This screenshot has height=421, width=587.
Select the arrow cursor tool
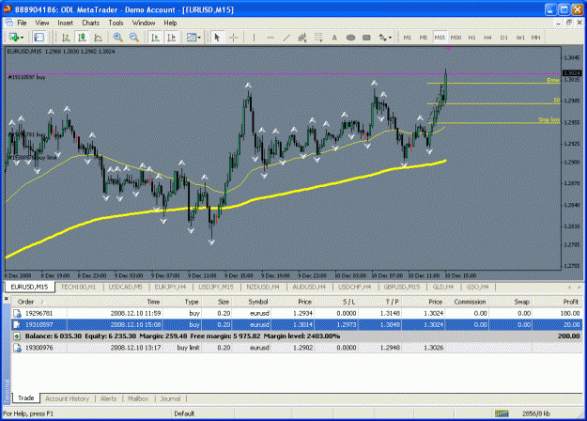coord(217,38)
